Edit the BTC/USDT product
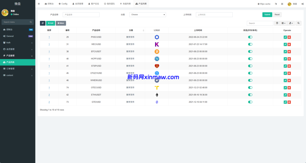The height and width of the screenshot is (163, 306). tap(285, 52)
